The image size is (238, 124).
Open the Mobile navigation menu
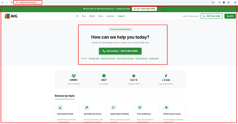(92, 16)
